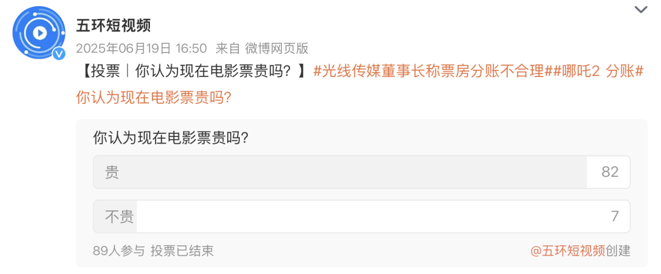Viewport: 661px width, 274px height.
Task: Open the 五环短视频 profile avatar
Action: [x=39, y=32]
